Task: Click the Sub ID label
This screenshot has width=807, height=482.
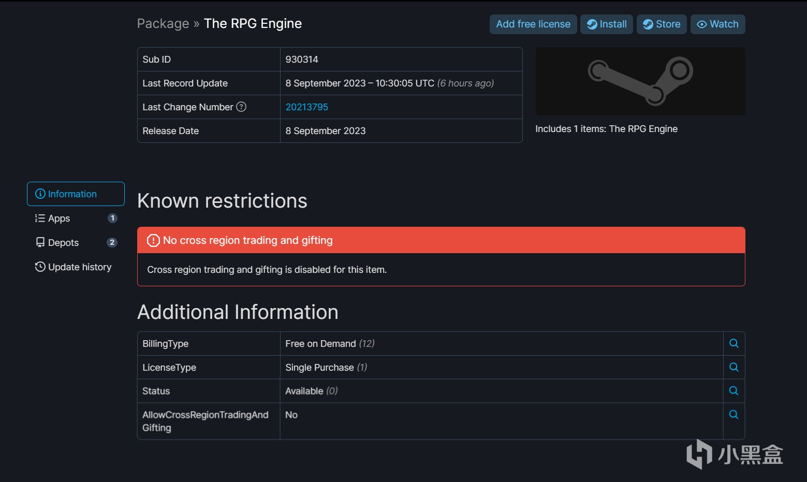Action: click(x=156, y=60)
